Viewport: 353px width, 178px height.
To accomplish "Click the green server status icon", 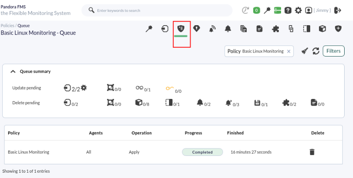I will point(278,10).
